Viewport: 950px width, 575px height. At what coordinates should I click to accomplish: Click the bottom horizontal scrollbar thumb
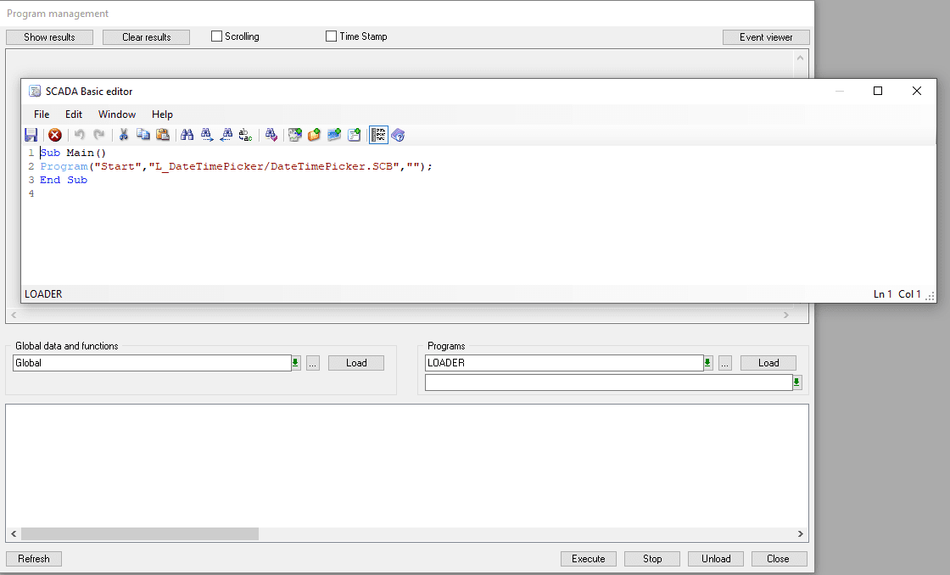140,534
